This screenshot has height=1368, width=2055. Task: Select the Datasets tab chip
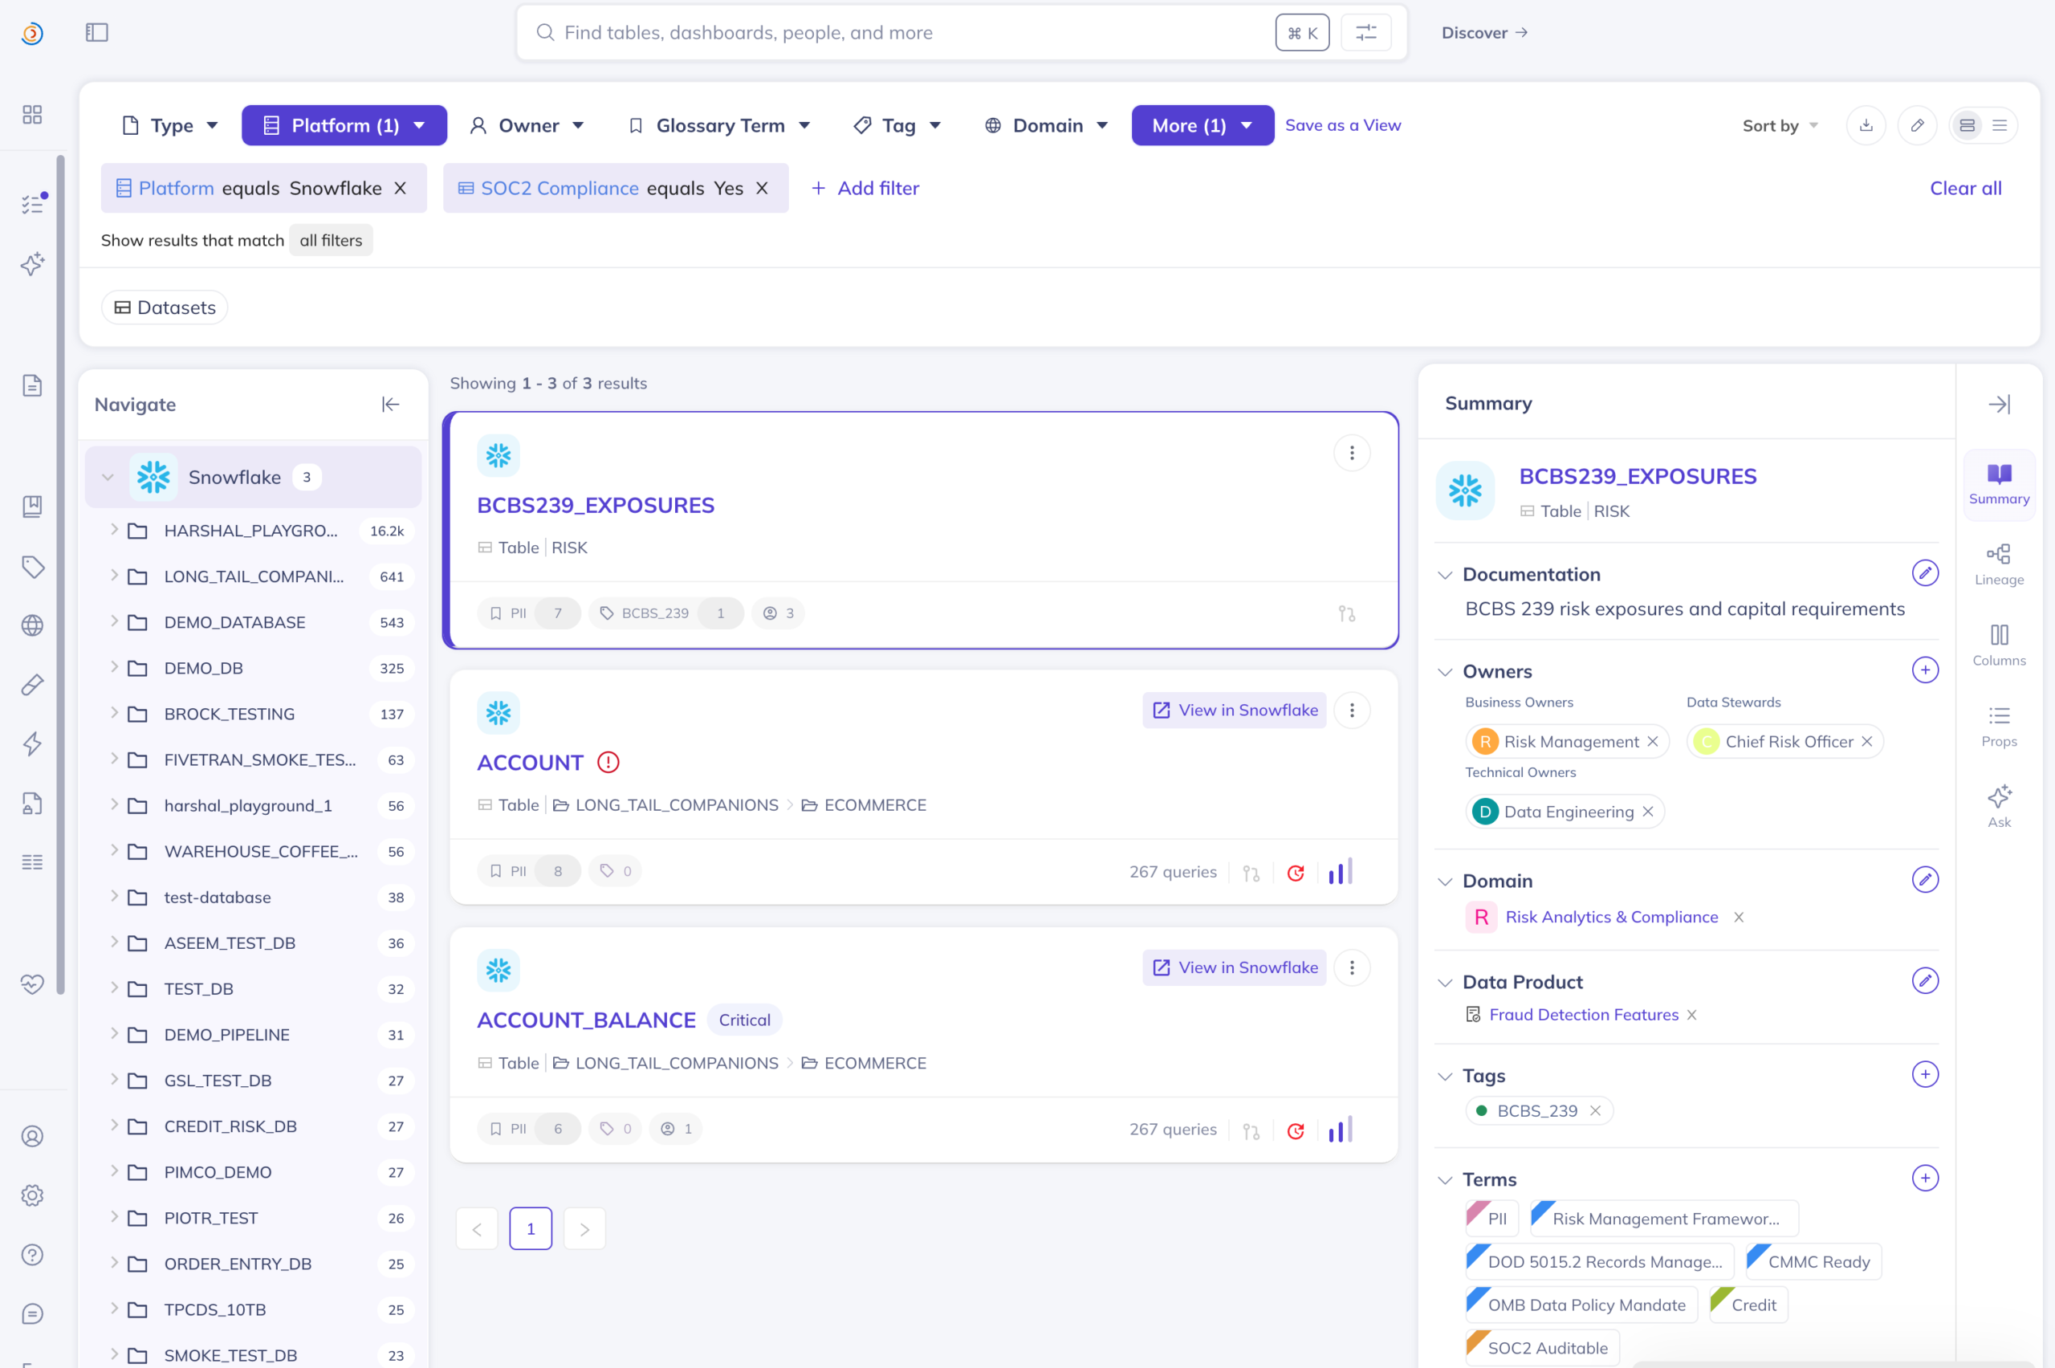[165, 307]
